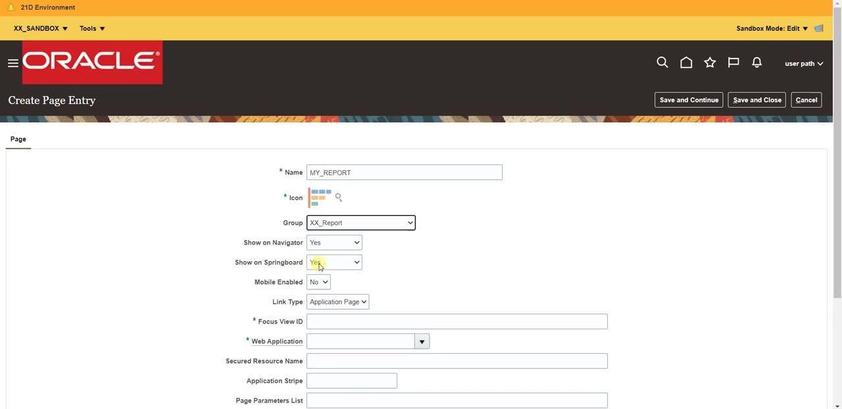
Task: Click the Application Stripe field
Action: click(351, 381)
